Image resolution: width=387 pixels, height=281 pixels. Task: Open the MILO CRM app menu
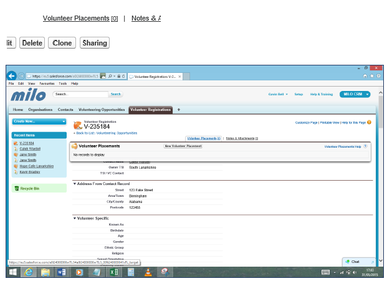click(355, 94)
